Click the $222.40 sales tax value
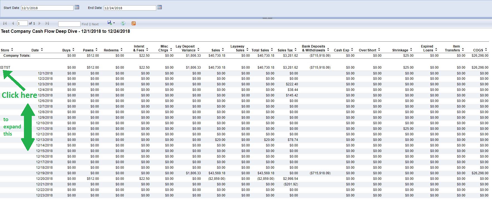The width and height of the screenshot is (492, 199). [x=292, y=84]
